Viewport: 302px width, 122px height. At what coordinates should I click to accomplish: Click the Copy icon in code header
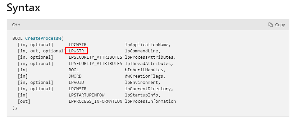(x=270, y=25)
